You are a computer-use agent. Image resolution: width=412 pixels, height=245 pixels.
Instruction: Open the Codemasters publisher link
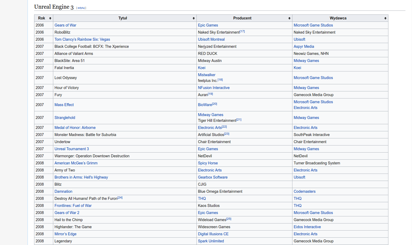coord(304,191)
